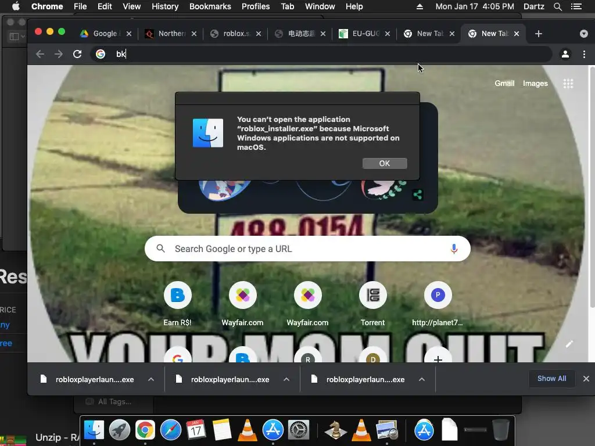Click the eject icon in menu bar
This screenshot has height=446, width=595.
420,6
